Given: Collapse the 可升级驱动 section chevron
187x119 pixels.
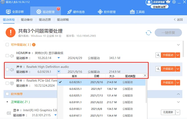Looking at the screenshot, I should pos(178,45).
